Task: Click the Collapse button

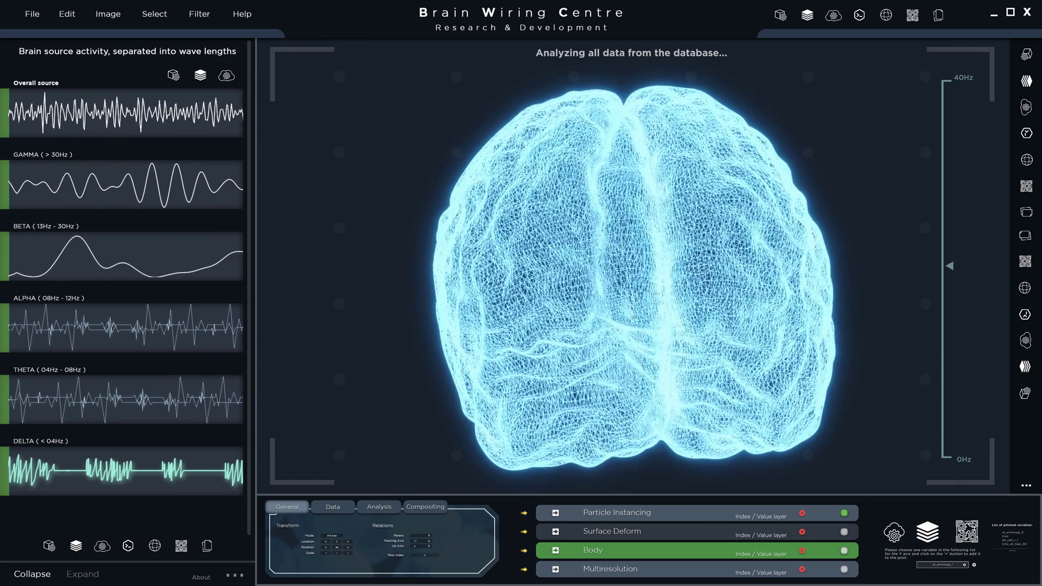Action: click(x=32, y=574)
